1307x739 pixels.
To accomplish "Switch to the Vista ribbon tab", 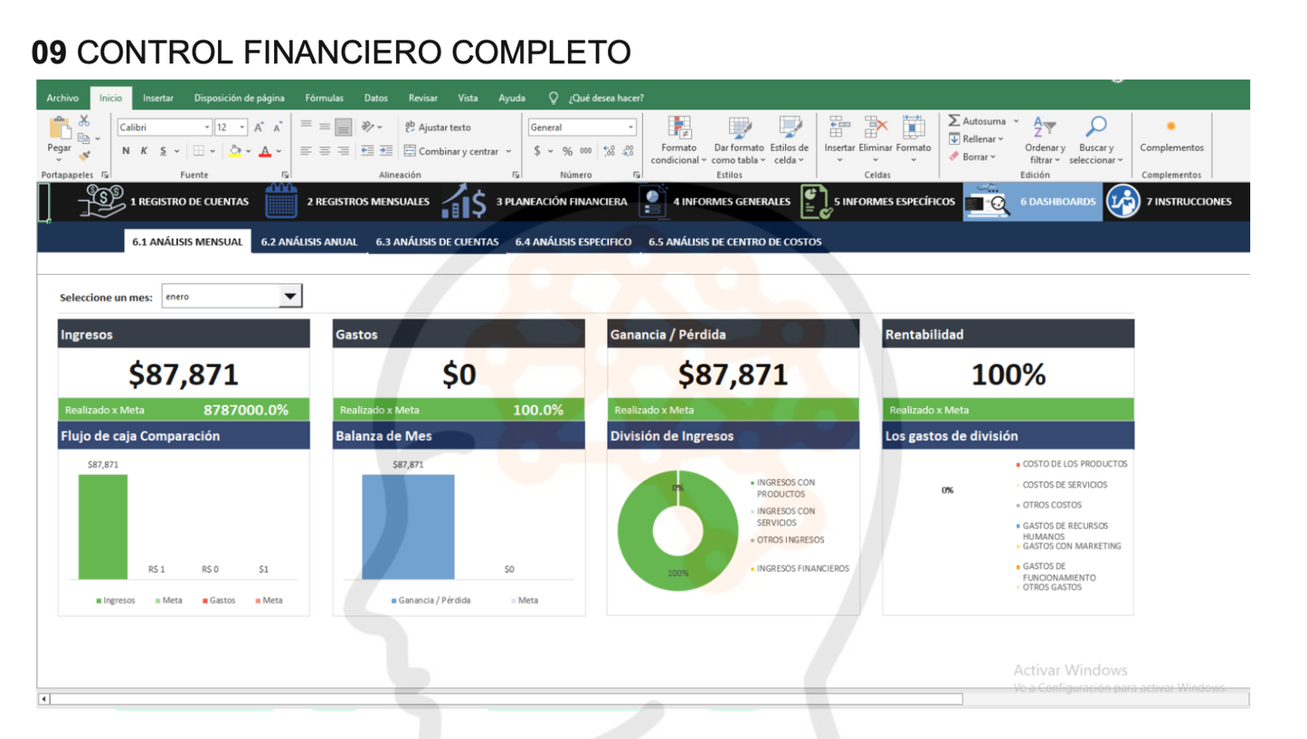I will (x=468, y=98).
